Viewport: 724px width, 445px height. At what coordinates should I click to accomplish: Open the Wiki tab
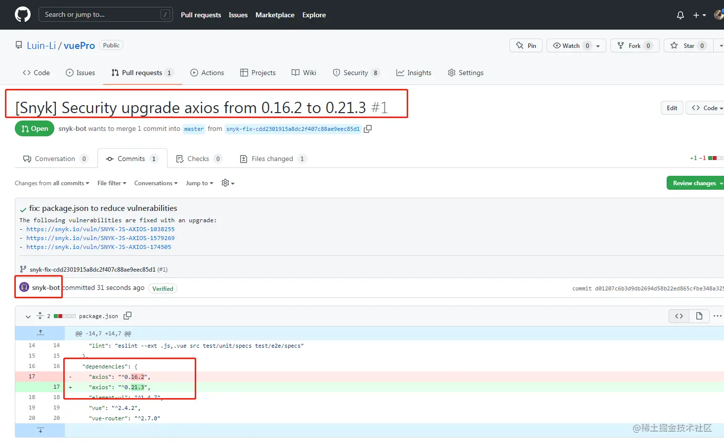pyautogui.click(x=304, y=73)
